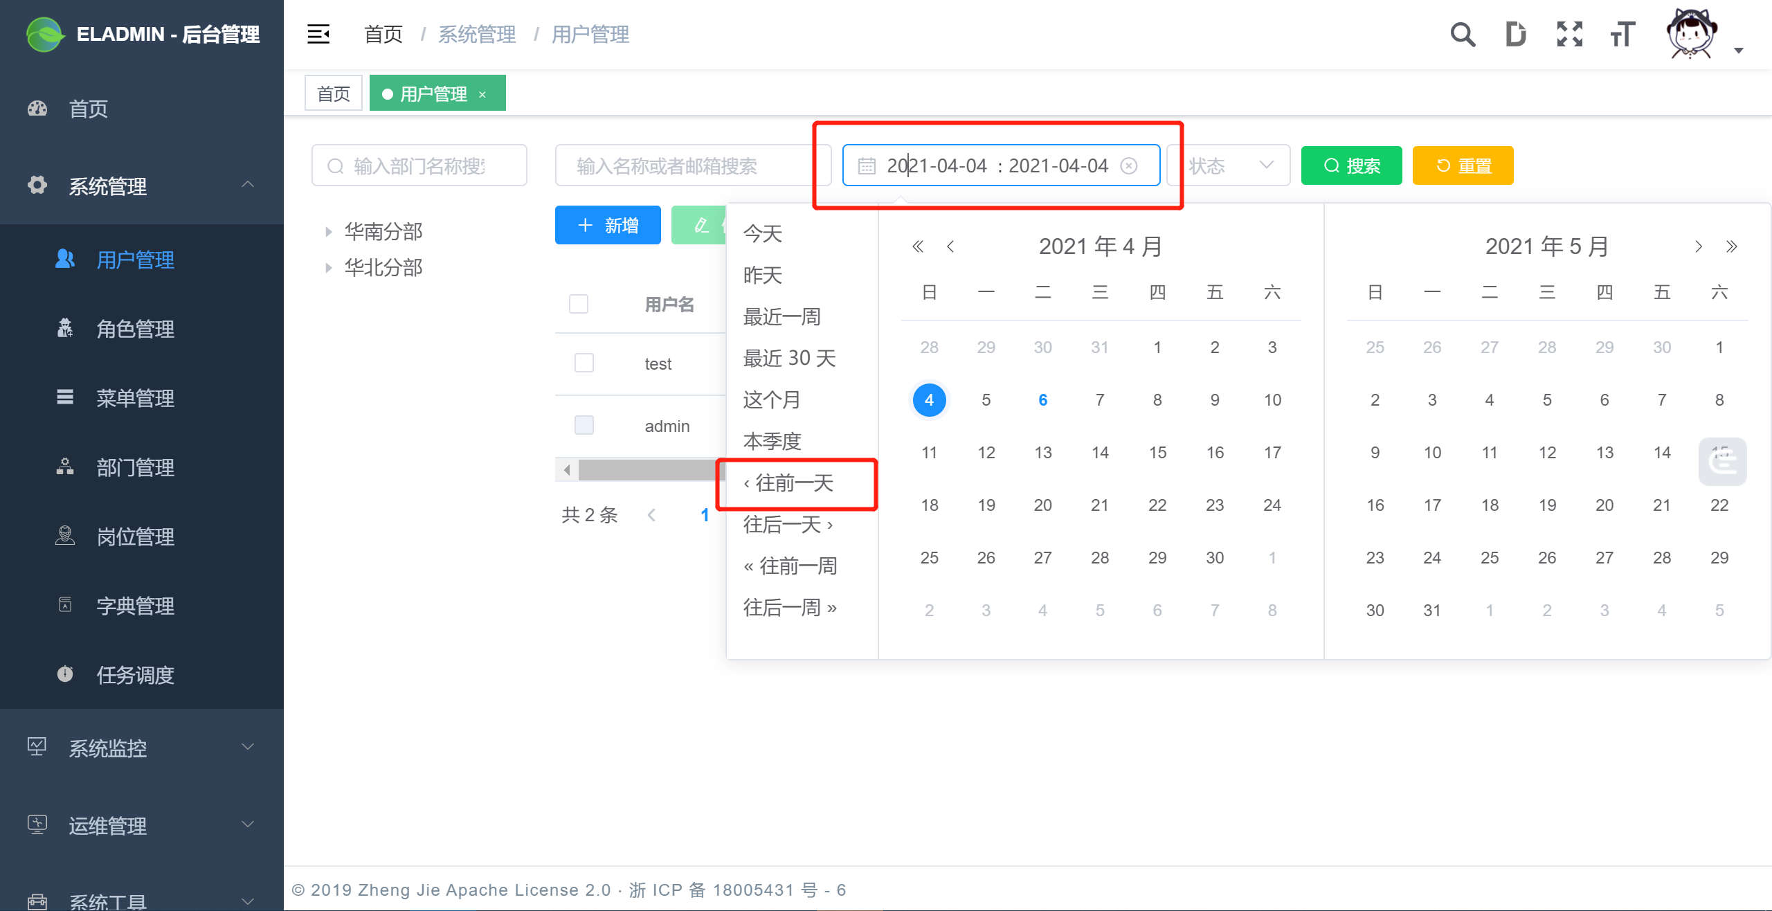
Task: Expand the 华北分部 tree node
Action: pos(329,268)
